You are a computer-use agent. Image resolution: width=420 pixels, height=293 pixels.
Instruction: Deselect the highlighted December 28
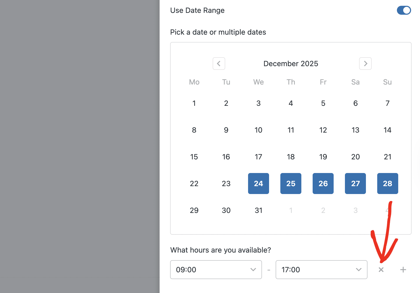[x=387, y=184]
